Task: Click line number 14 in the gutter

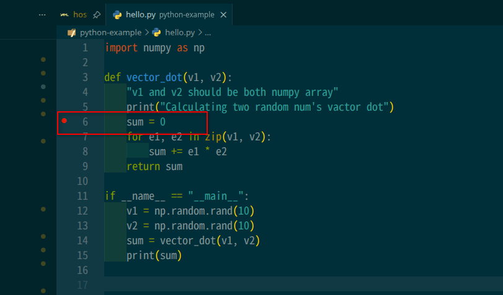Action: pos(82,241)
